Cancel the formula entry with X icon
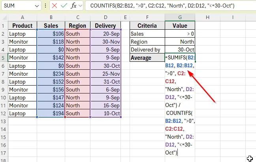 [55, 6]
